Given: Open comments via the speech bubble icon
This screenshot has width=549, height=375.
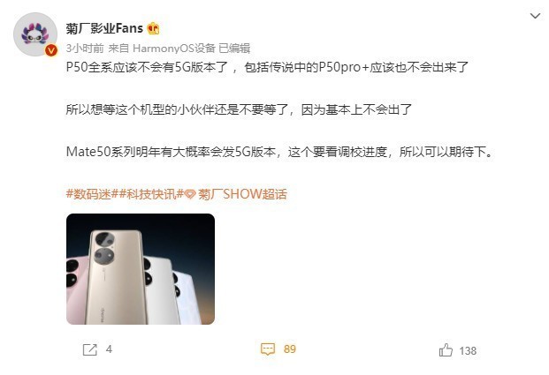Looking at the screenshot, I should point(268,349).
